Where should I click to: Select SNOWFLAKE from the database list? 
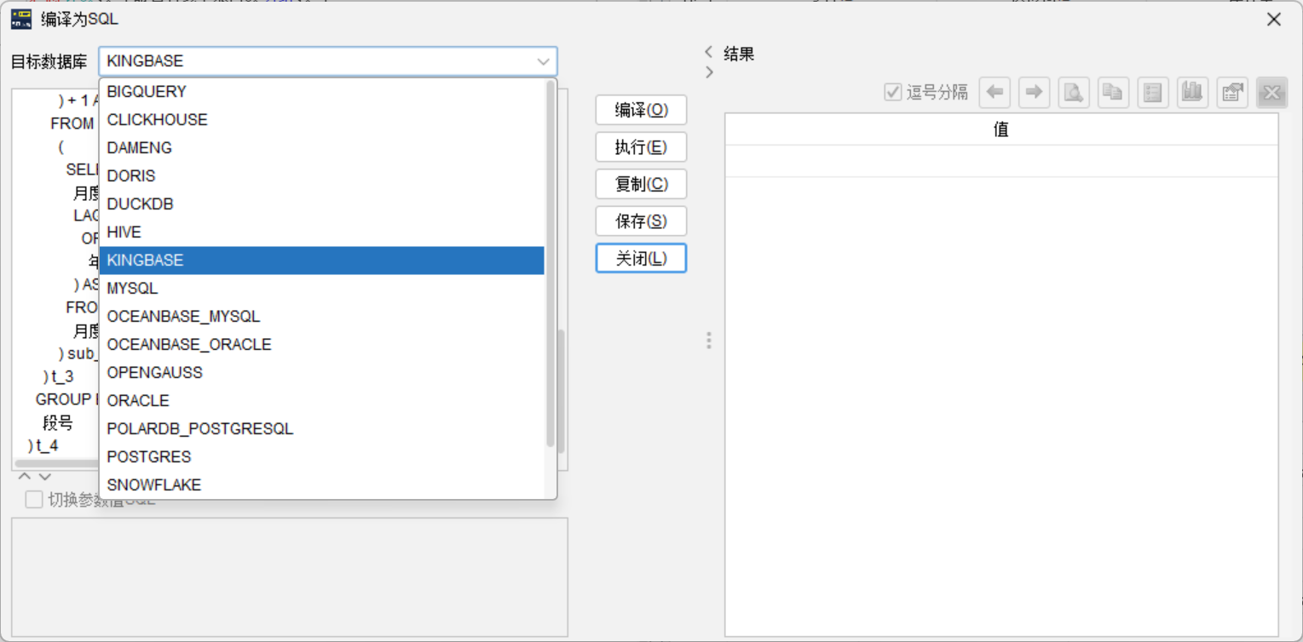click(x=322, y=485)
